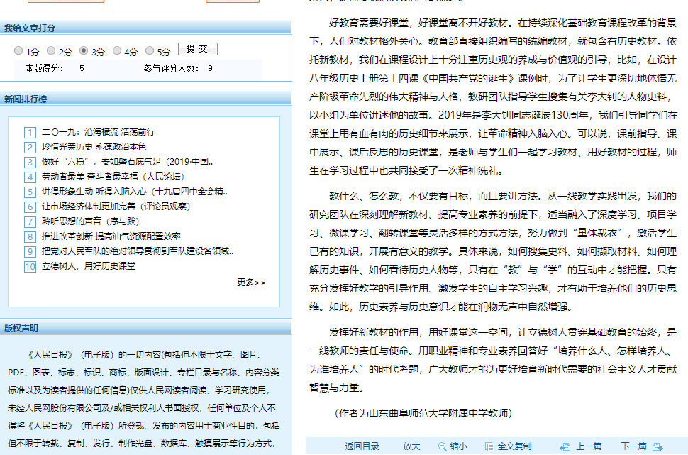Click rank number 10 box in news ranking
This screenshot has width=688, height=455.
pos(30,267)
